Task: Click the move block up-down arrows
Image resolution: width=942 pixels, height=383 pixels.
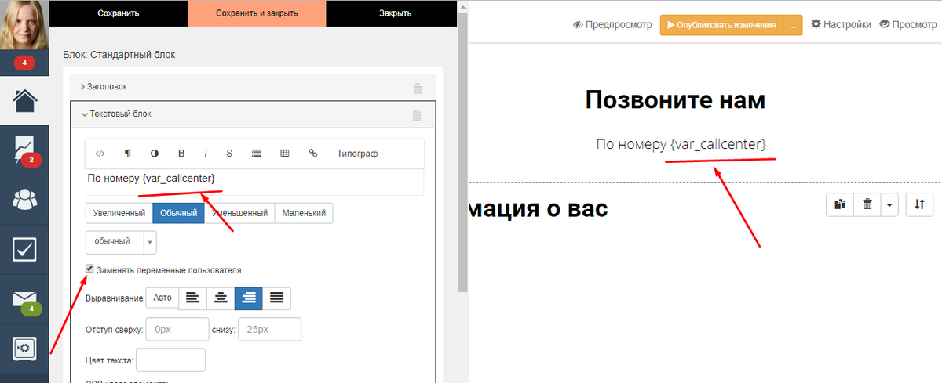Action: click(919, 204)
